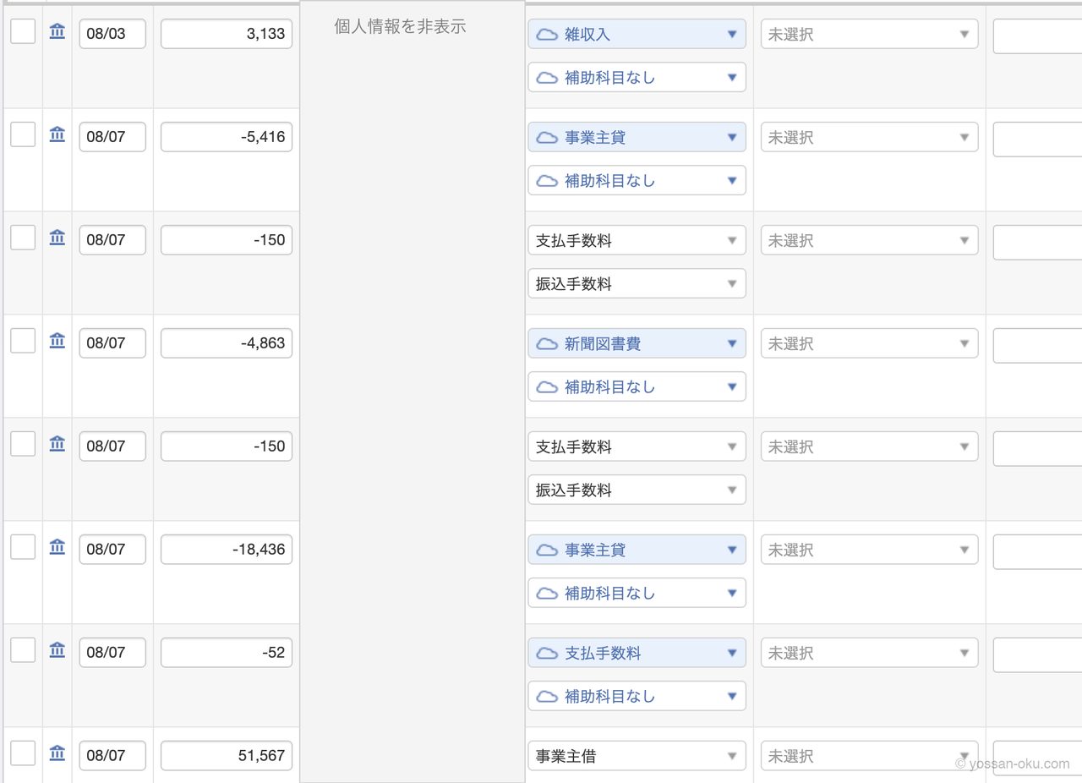Open 未選択 dropdown on the -5,416 row
The height and width of the screenshot is (783, 1082).
(x=869, y=138)
